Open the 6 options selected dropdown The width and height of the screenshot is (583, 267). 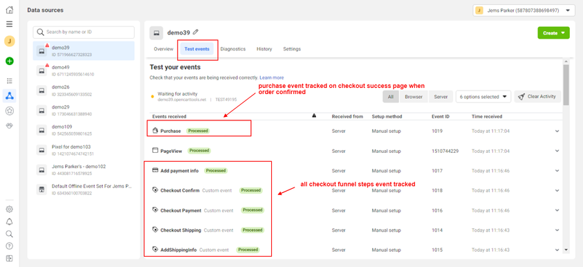tap(483, 96)
